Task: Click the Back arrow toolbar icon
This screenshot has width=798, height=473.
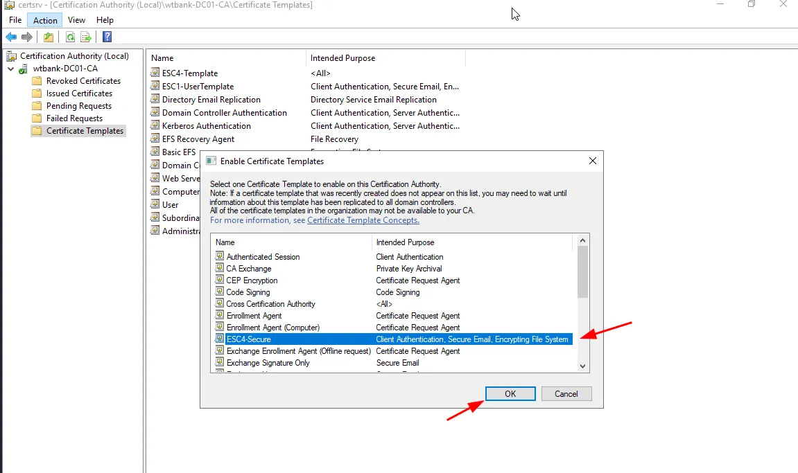Action: click(x=11, y=37)
